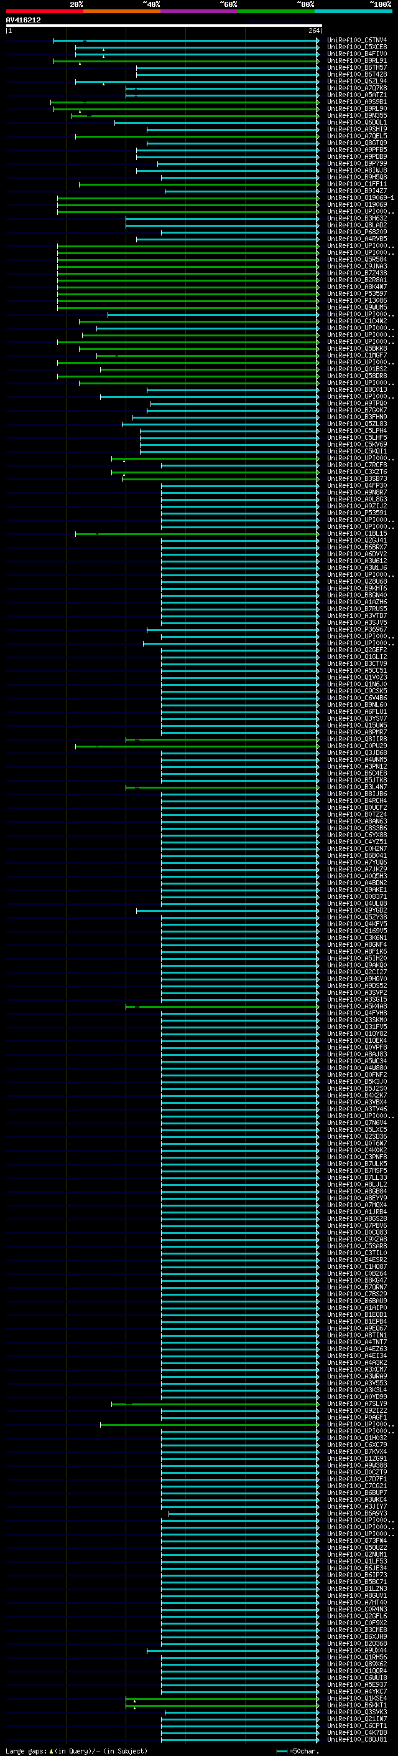Select the UniRef100_B9N355 label
398x1756 pixels.
[356, 116]
